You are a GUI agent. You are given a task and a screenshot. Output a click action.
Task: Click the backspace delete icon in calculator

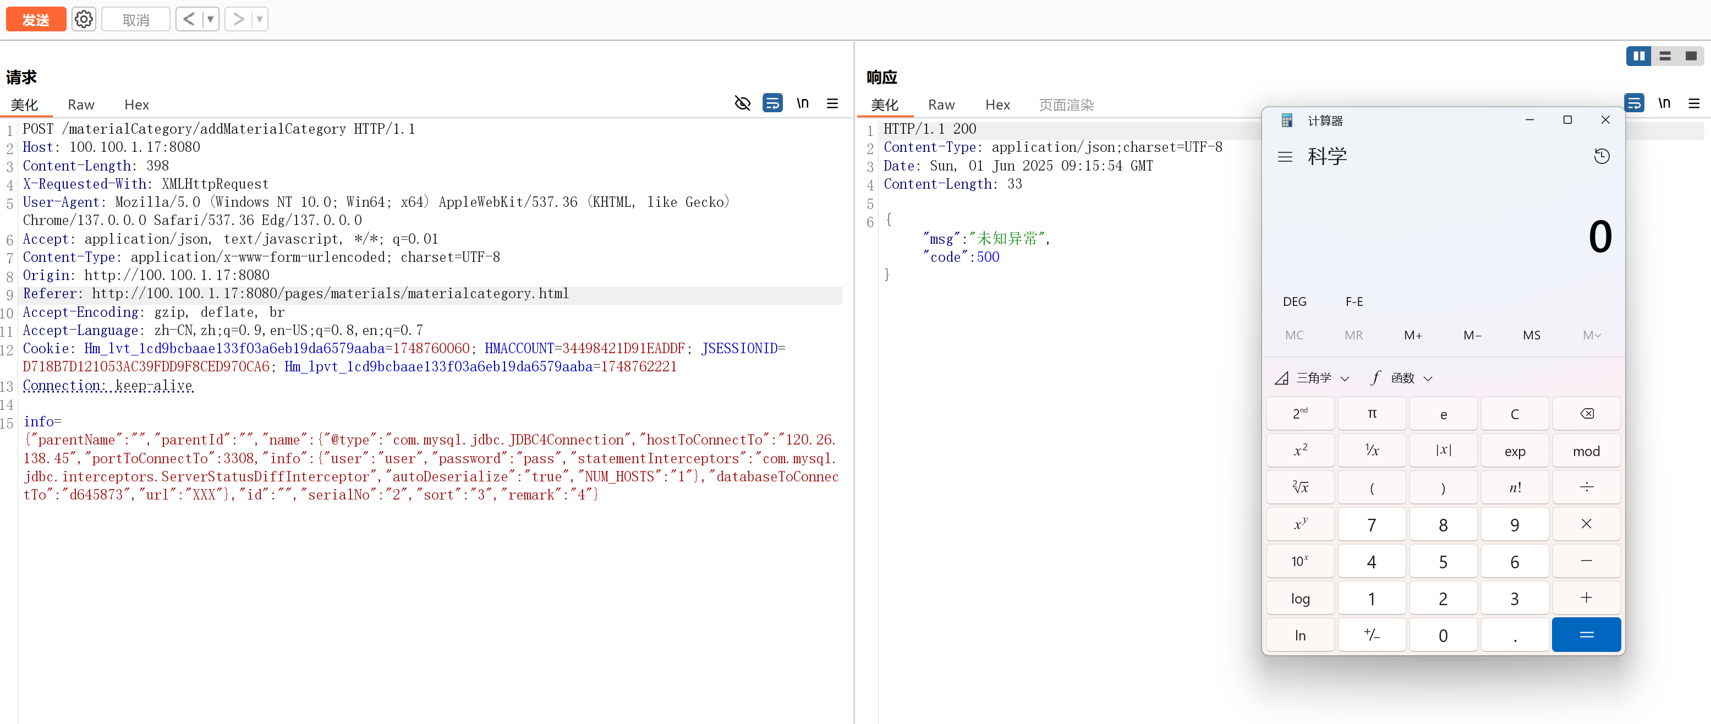coord(1586,414)
